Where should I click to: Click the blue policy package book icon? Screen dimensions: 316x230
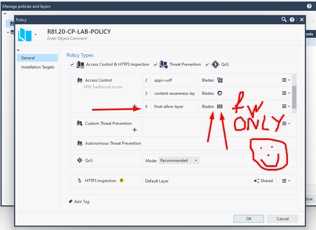click(x=25, y=35)
